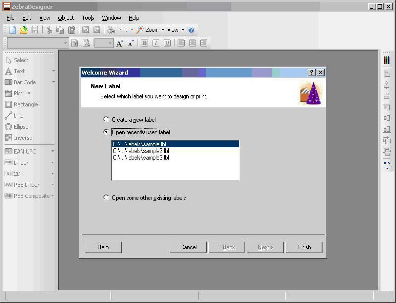Select the EAN.UPC barcode tool
The height and width of the screenshot is (303, 396).
click(20, 151)
